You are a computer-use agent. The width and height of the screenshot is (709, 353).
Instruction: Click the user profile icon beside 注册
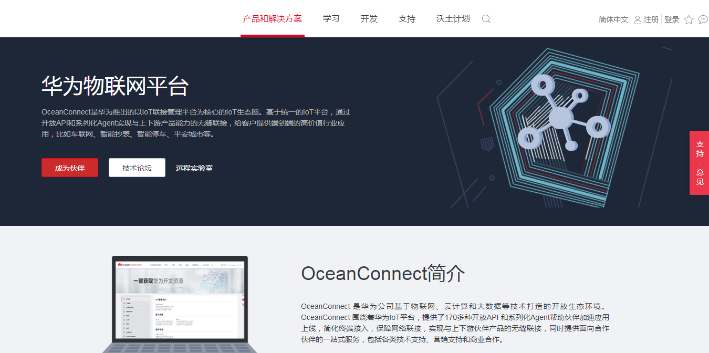pyautogui.click(x=638, y=19)
